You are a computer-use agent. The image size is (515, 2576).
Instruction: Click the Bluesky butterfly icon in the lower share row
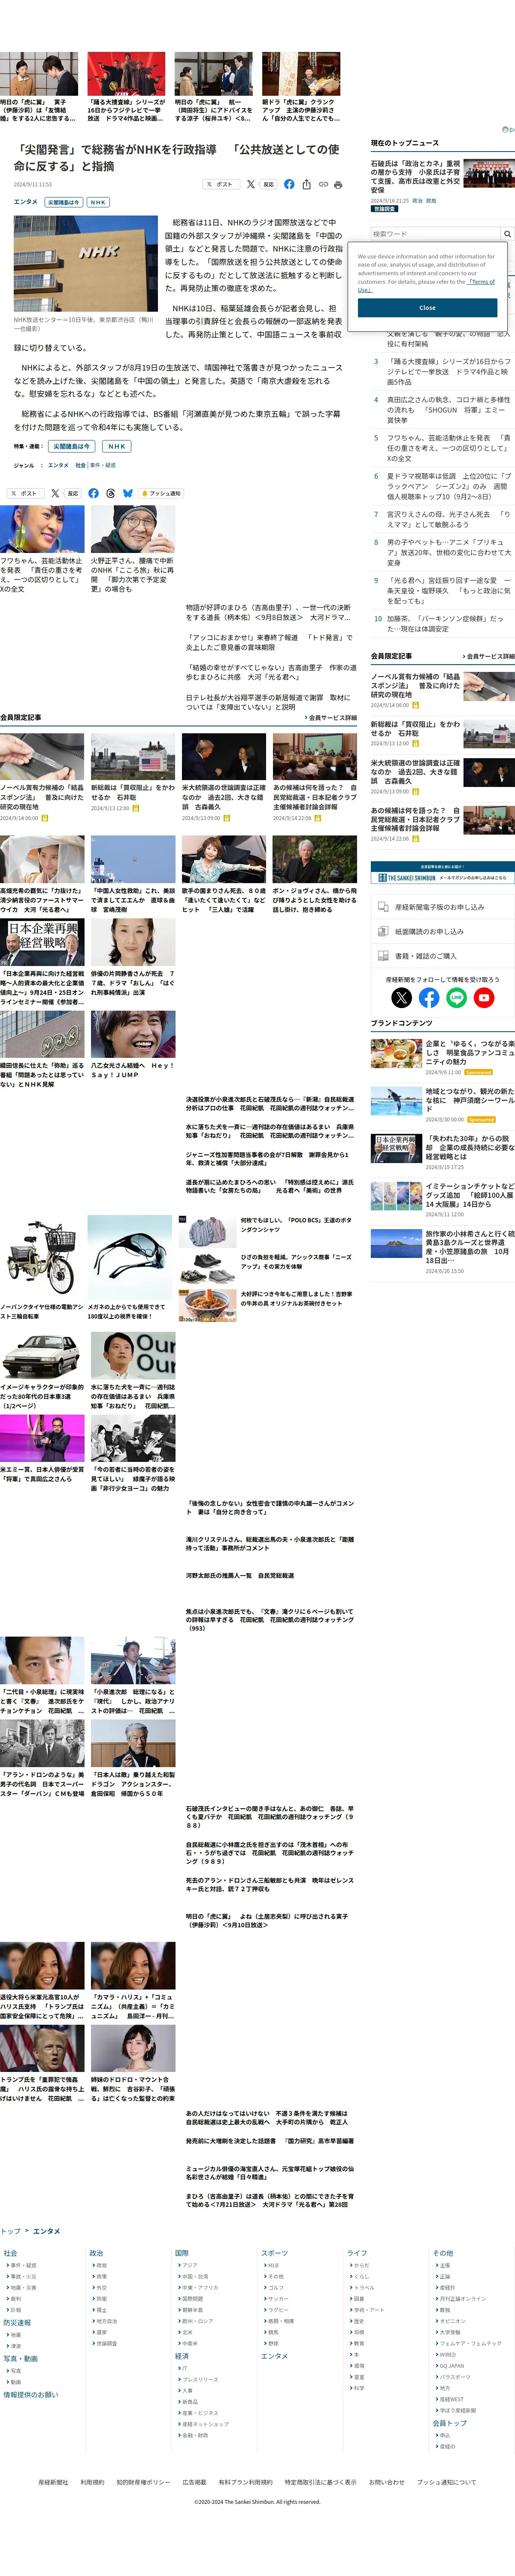(127, 493)
